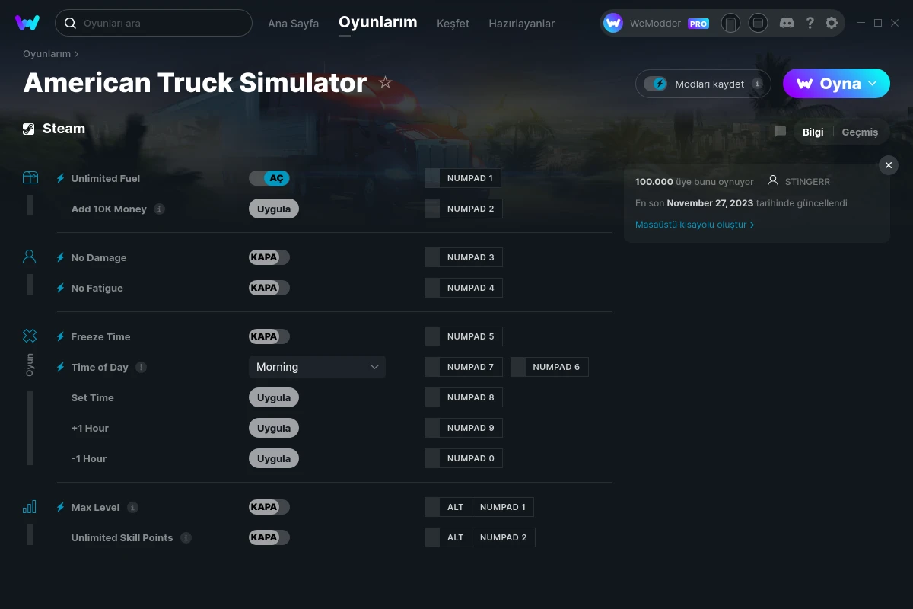Click the WeMod logo icon
The width and height of the screenshot is (913, 609).
click(27, 23)
